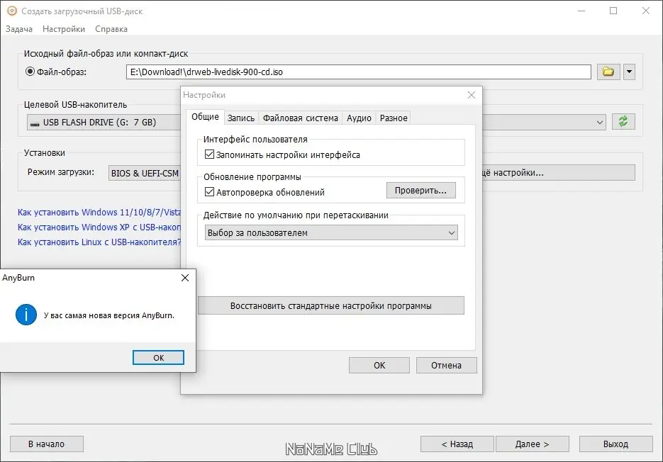663x462 pixels.
Task: Open the Настройки menu
Action: click(64, 29)
